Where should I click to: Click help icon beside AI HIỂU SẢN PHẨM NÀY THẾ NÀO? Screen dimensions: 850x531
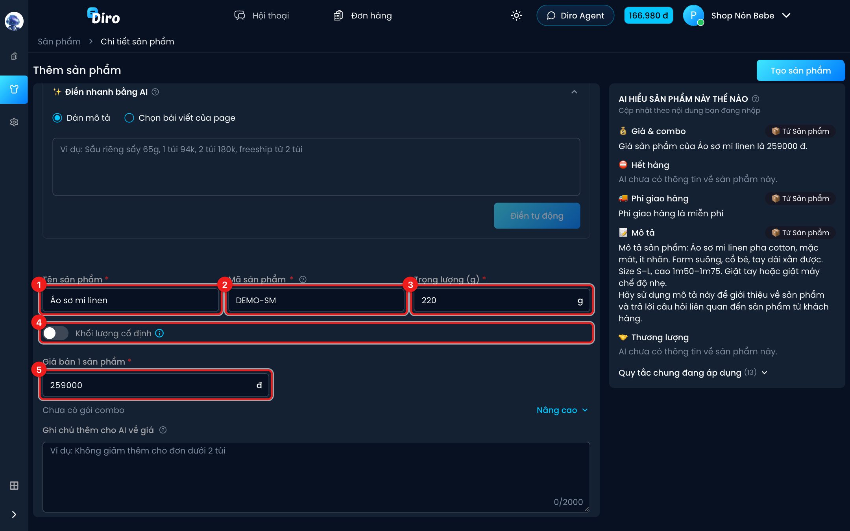756,99
